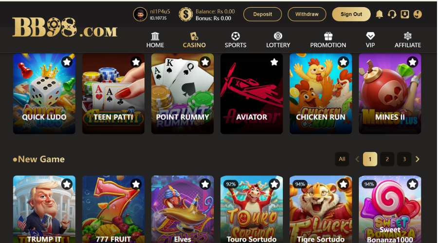Select page 2 of New Game
The width and height of the screenshot is (438, 243).
coord(387,159)
